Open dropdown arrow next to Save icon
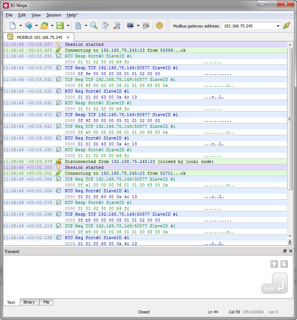Viewport: 297px width, 320px height. point(68,26)
